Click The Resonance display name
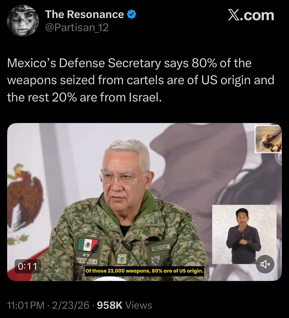Screen dimensions: 289x318 (85, 14)
